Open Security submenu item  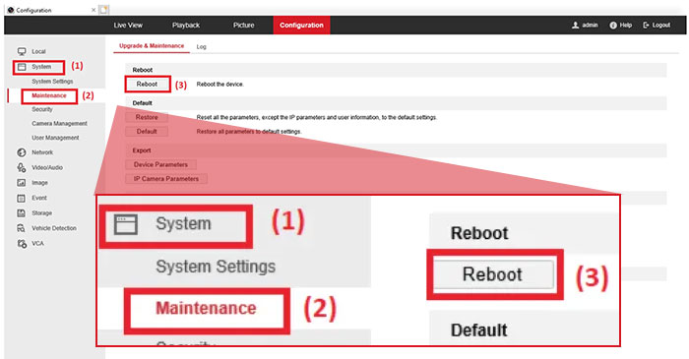(x=41, y=109)
